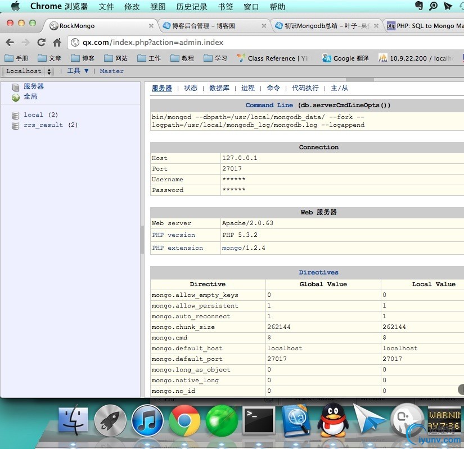The image size is (464, 449).
Task: Open the Dictionary app in the dock
Action: tap(296, 420)
